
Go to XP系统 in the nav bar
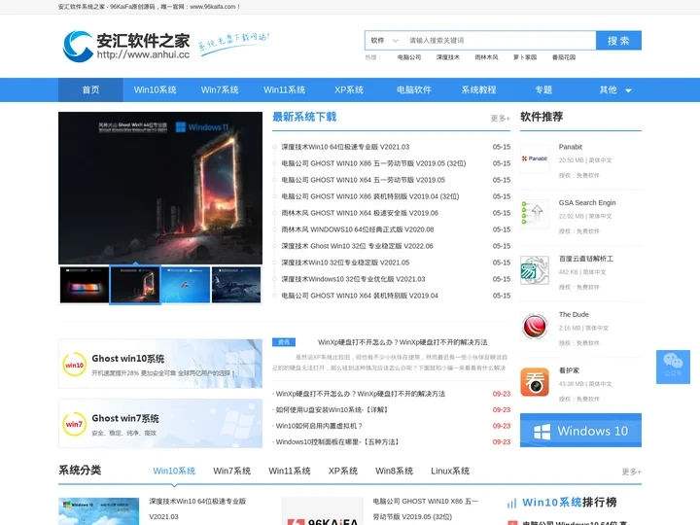pyautogui.click(x=349, y=89)
